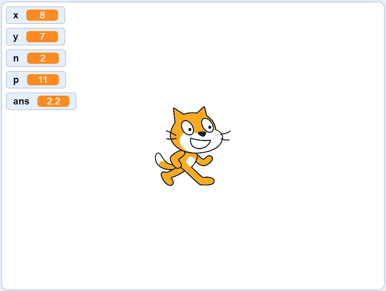Click the orange value 2 of n
Screen dimensions: 386x291
pyautogui.click(x=43, y=58)
